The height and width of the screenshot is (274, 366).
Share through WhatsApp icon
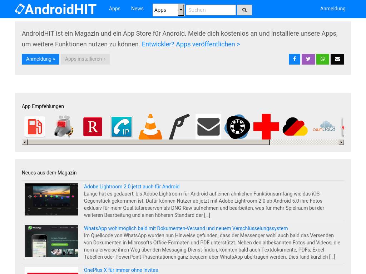323,59
